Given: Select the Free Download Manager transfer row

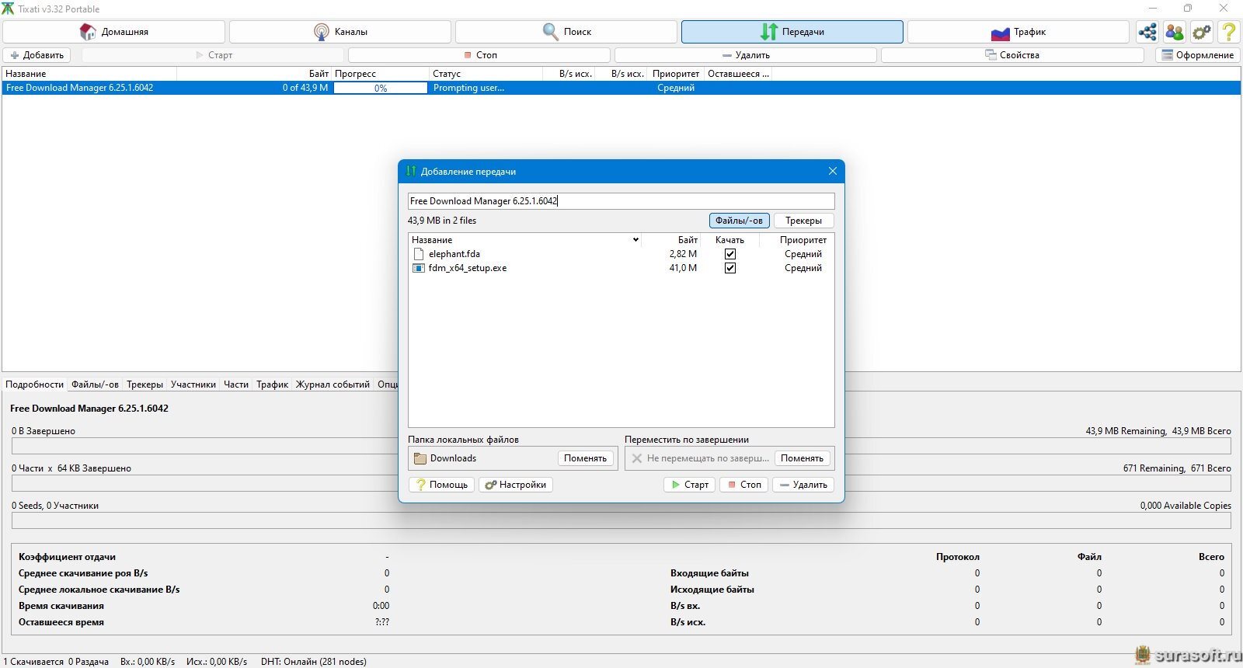Looking at the screenshot, I should pyautogui.click(x=621, y=88).
